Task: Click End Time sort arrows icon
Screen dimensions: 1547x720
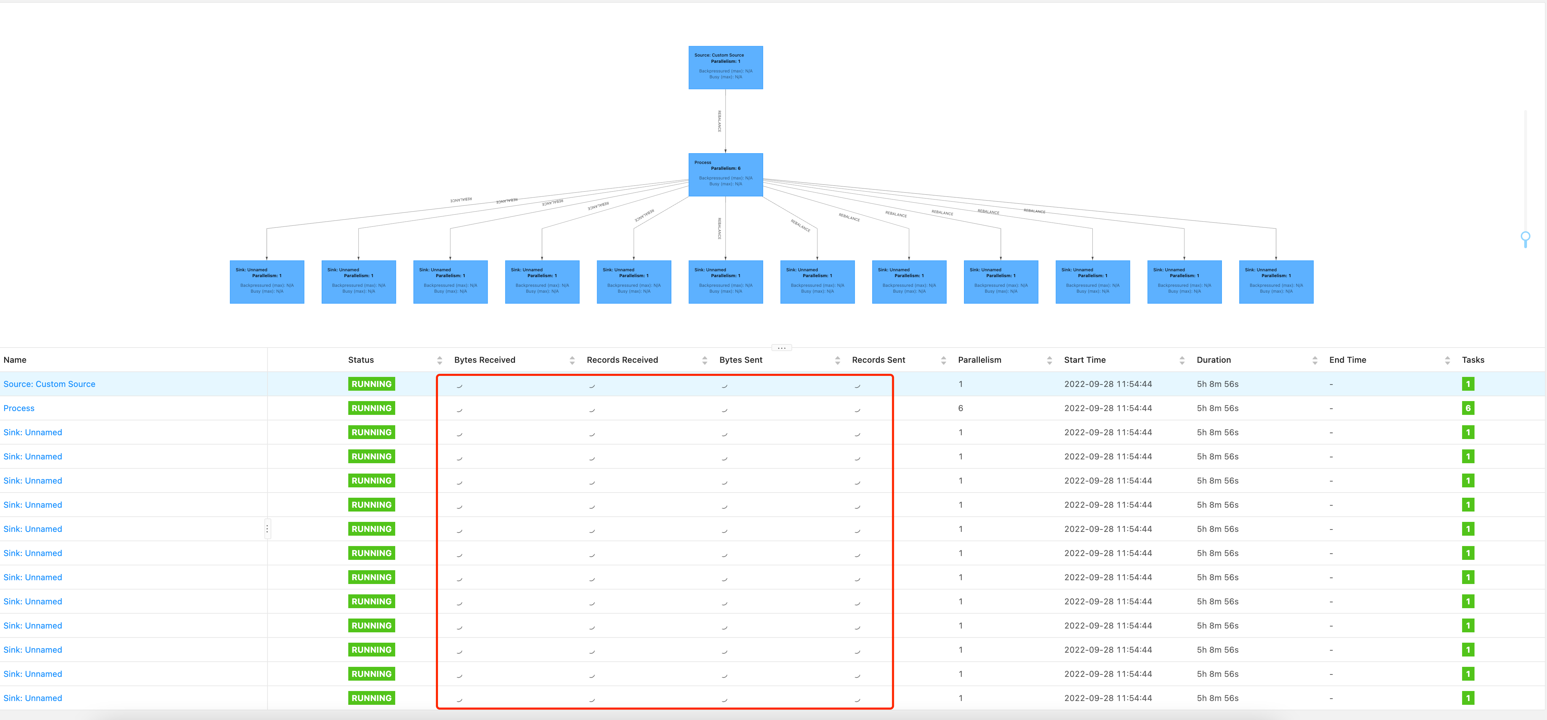Action: point(1447,360)
